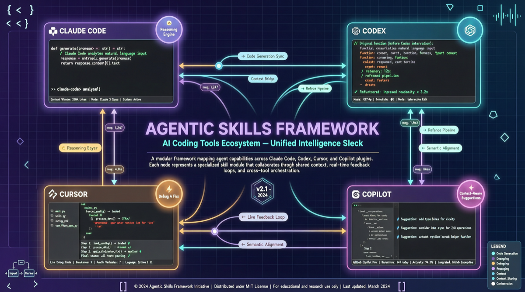Image resolution: width=525 pixels, height=292 pixels.
Task: Select the GitHub Copilot icon
Action: click(355, 194)
